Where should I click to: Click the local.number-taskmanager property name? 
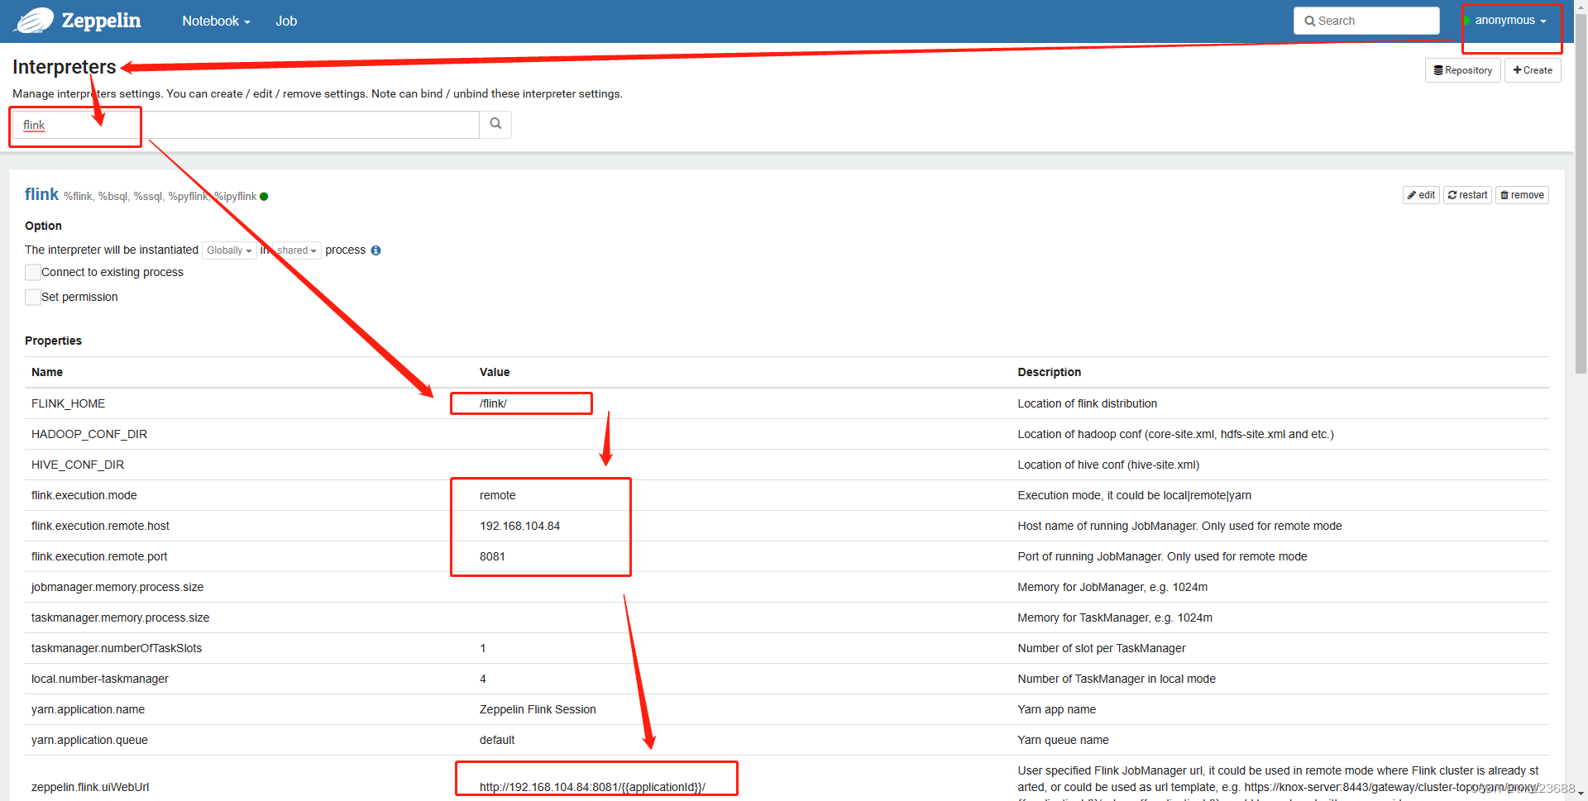(100, 679)
